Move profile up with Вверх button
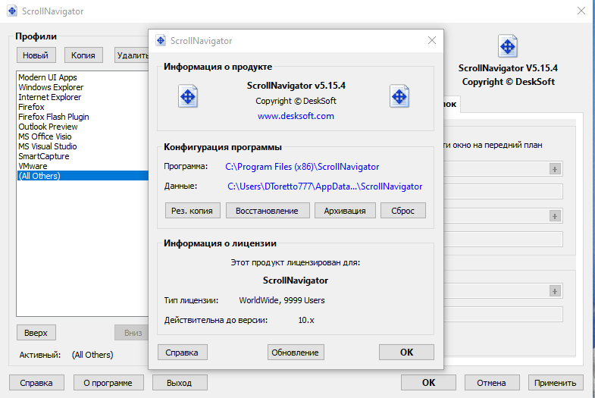 coord(36,333)
